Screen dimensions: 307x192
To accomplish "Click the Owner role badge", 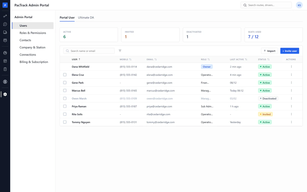I will [207, 67].
